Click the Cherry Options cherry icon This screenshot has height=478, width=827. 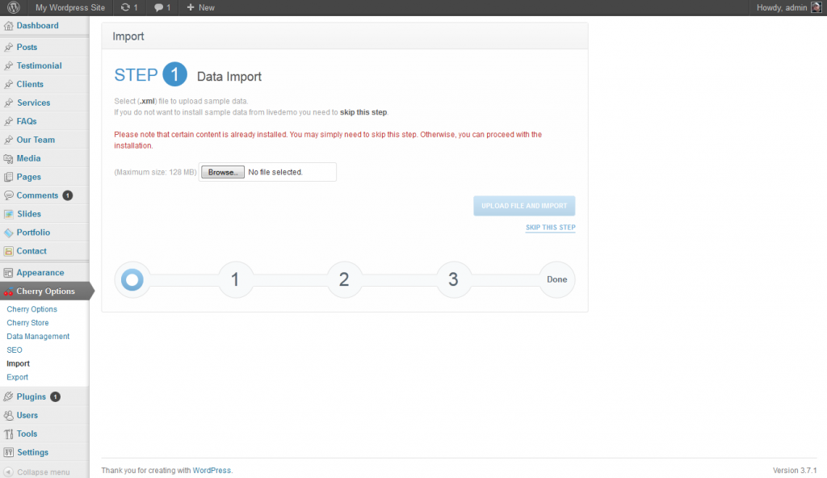(x=8, y=291)
